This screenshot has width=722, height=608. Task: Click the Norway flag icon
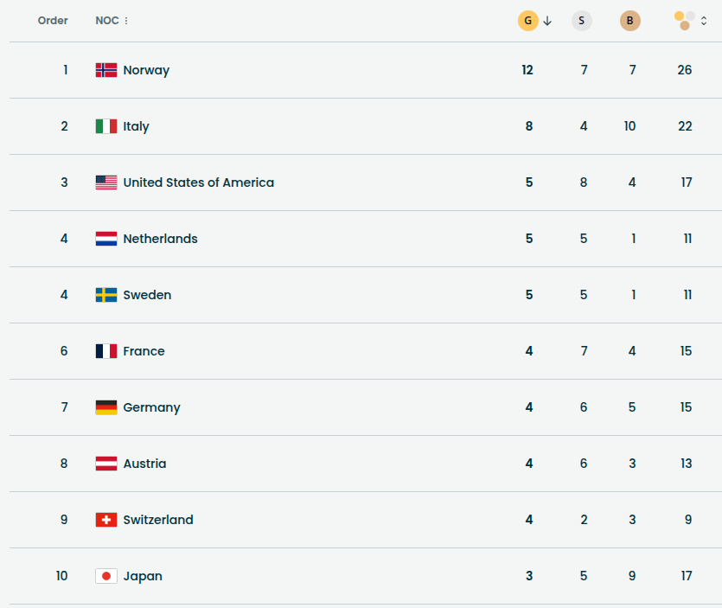[105, 70]
